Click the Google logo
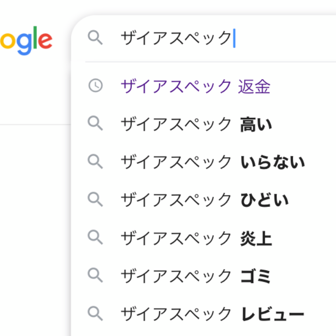The width and height of the screenshot is (336, 336). pyautogui.click(x=26, y=41)
